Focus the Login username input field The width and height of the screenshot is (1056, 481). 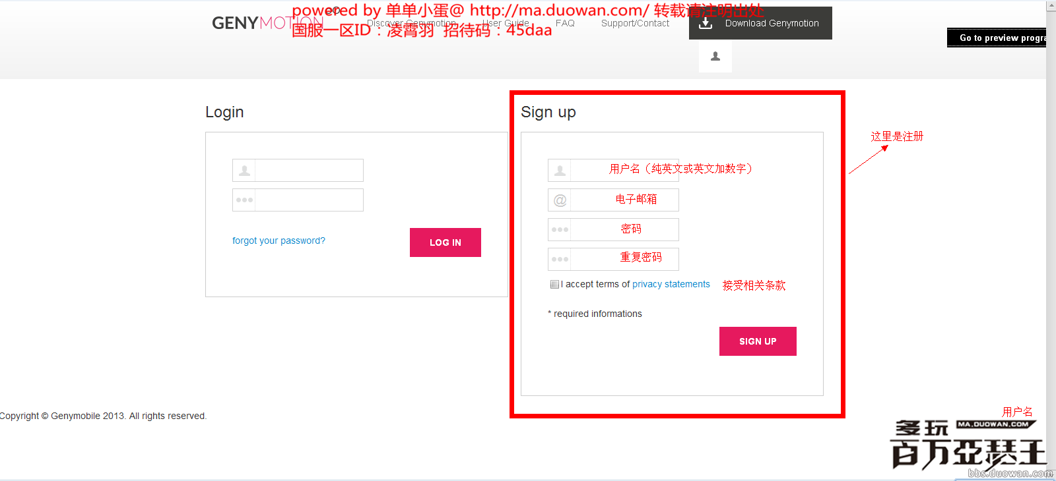pyautogui.click(x=308, y=171)
